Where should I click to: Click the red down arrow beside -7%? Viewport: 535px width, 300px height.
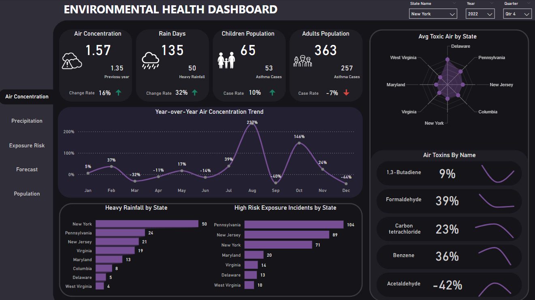346,93
